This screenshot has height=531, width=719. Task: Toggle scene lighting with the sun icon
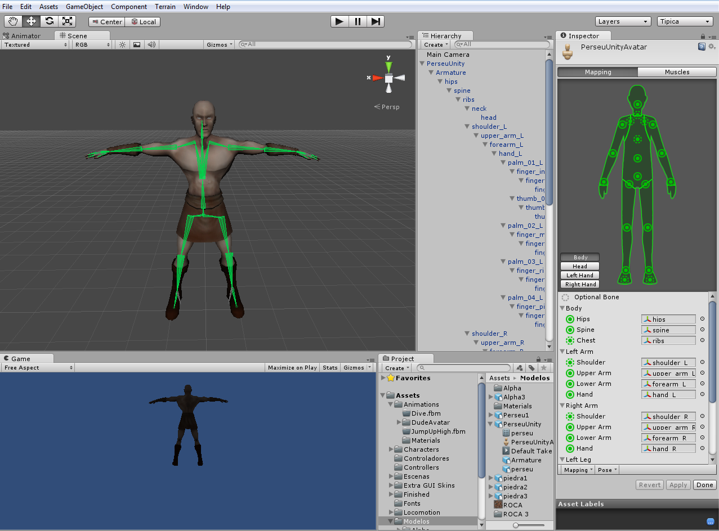(122, 44)
